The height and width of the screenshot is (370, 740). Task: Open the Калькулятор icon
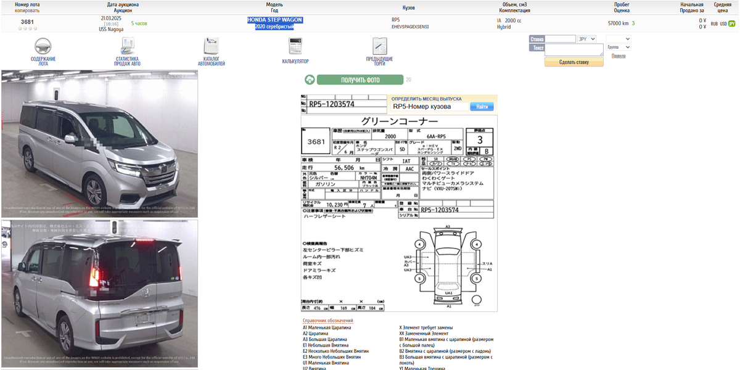pyautogui.click(x=295, y=46)
